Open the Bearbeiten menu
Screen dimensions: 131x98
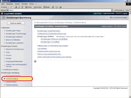coord(10,4)
